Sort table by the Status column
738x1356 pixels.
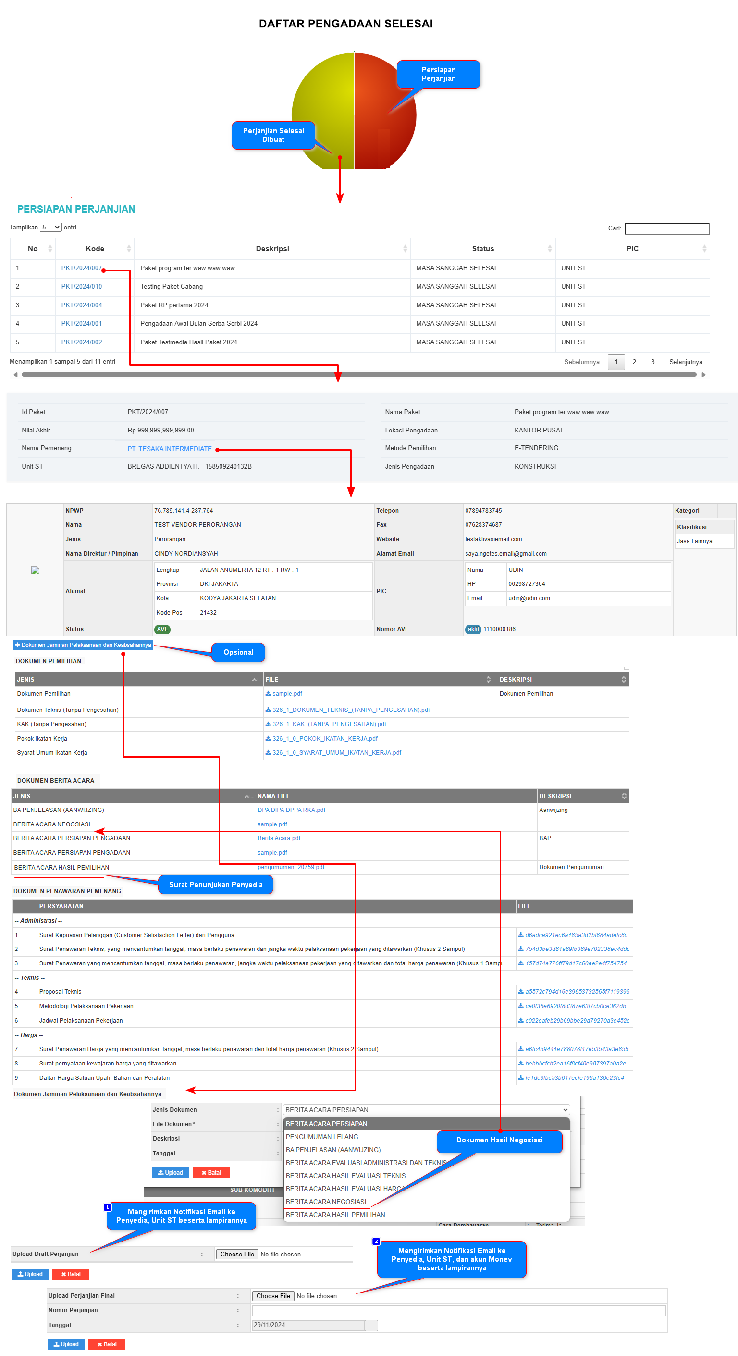pyautogui.click(x=482, y=249)
